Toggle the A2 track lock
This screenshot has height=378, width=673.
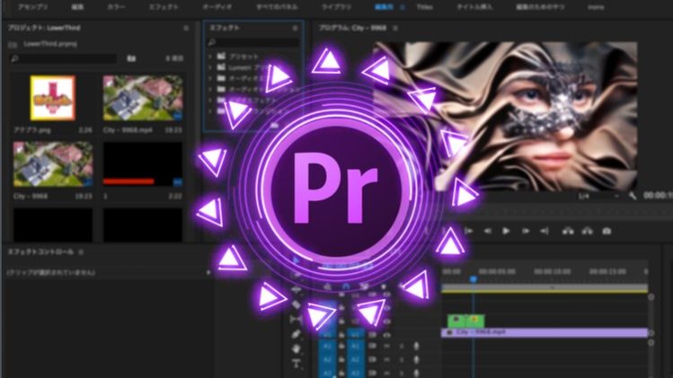coord(341,359)
